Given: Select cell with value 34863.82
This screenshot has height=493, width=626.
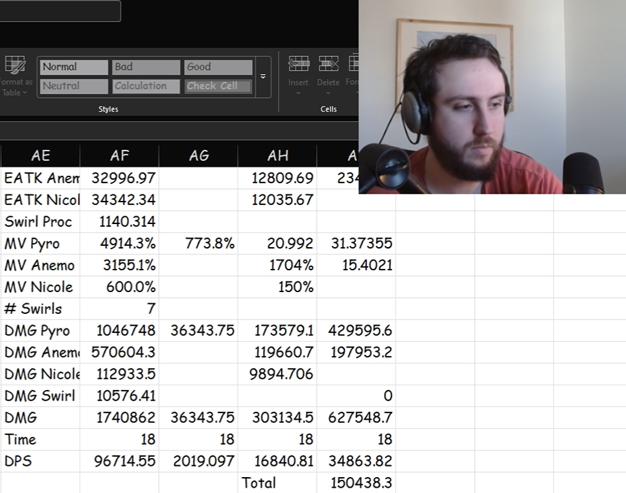Looking at the screenshot, I should [x=356, y=461].
